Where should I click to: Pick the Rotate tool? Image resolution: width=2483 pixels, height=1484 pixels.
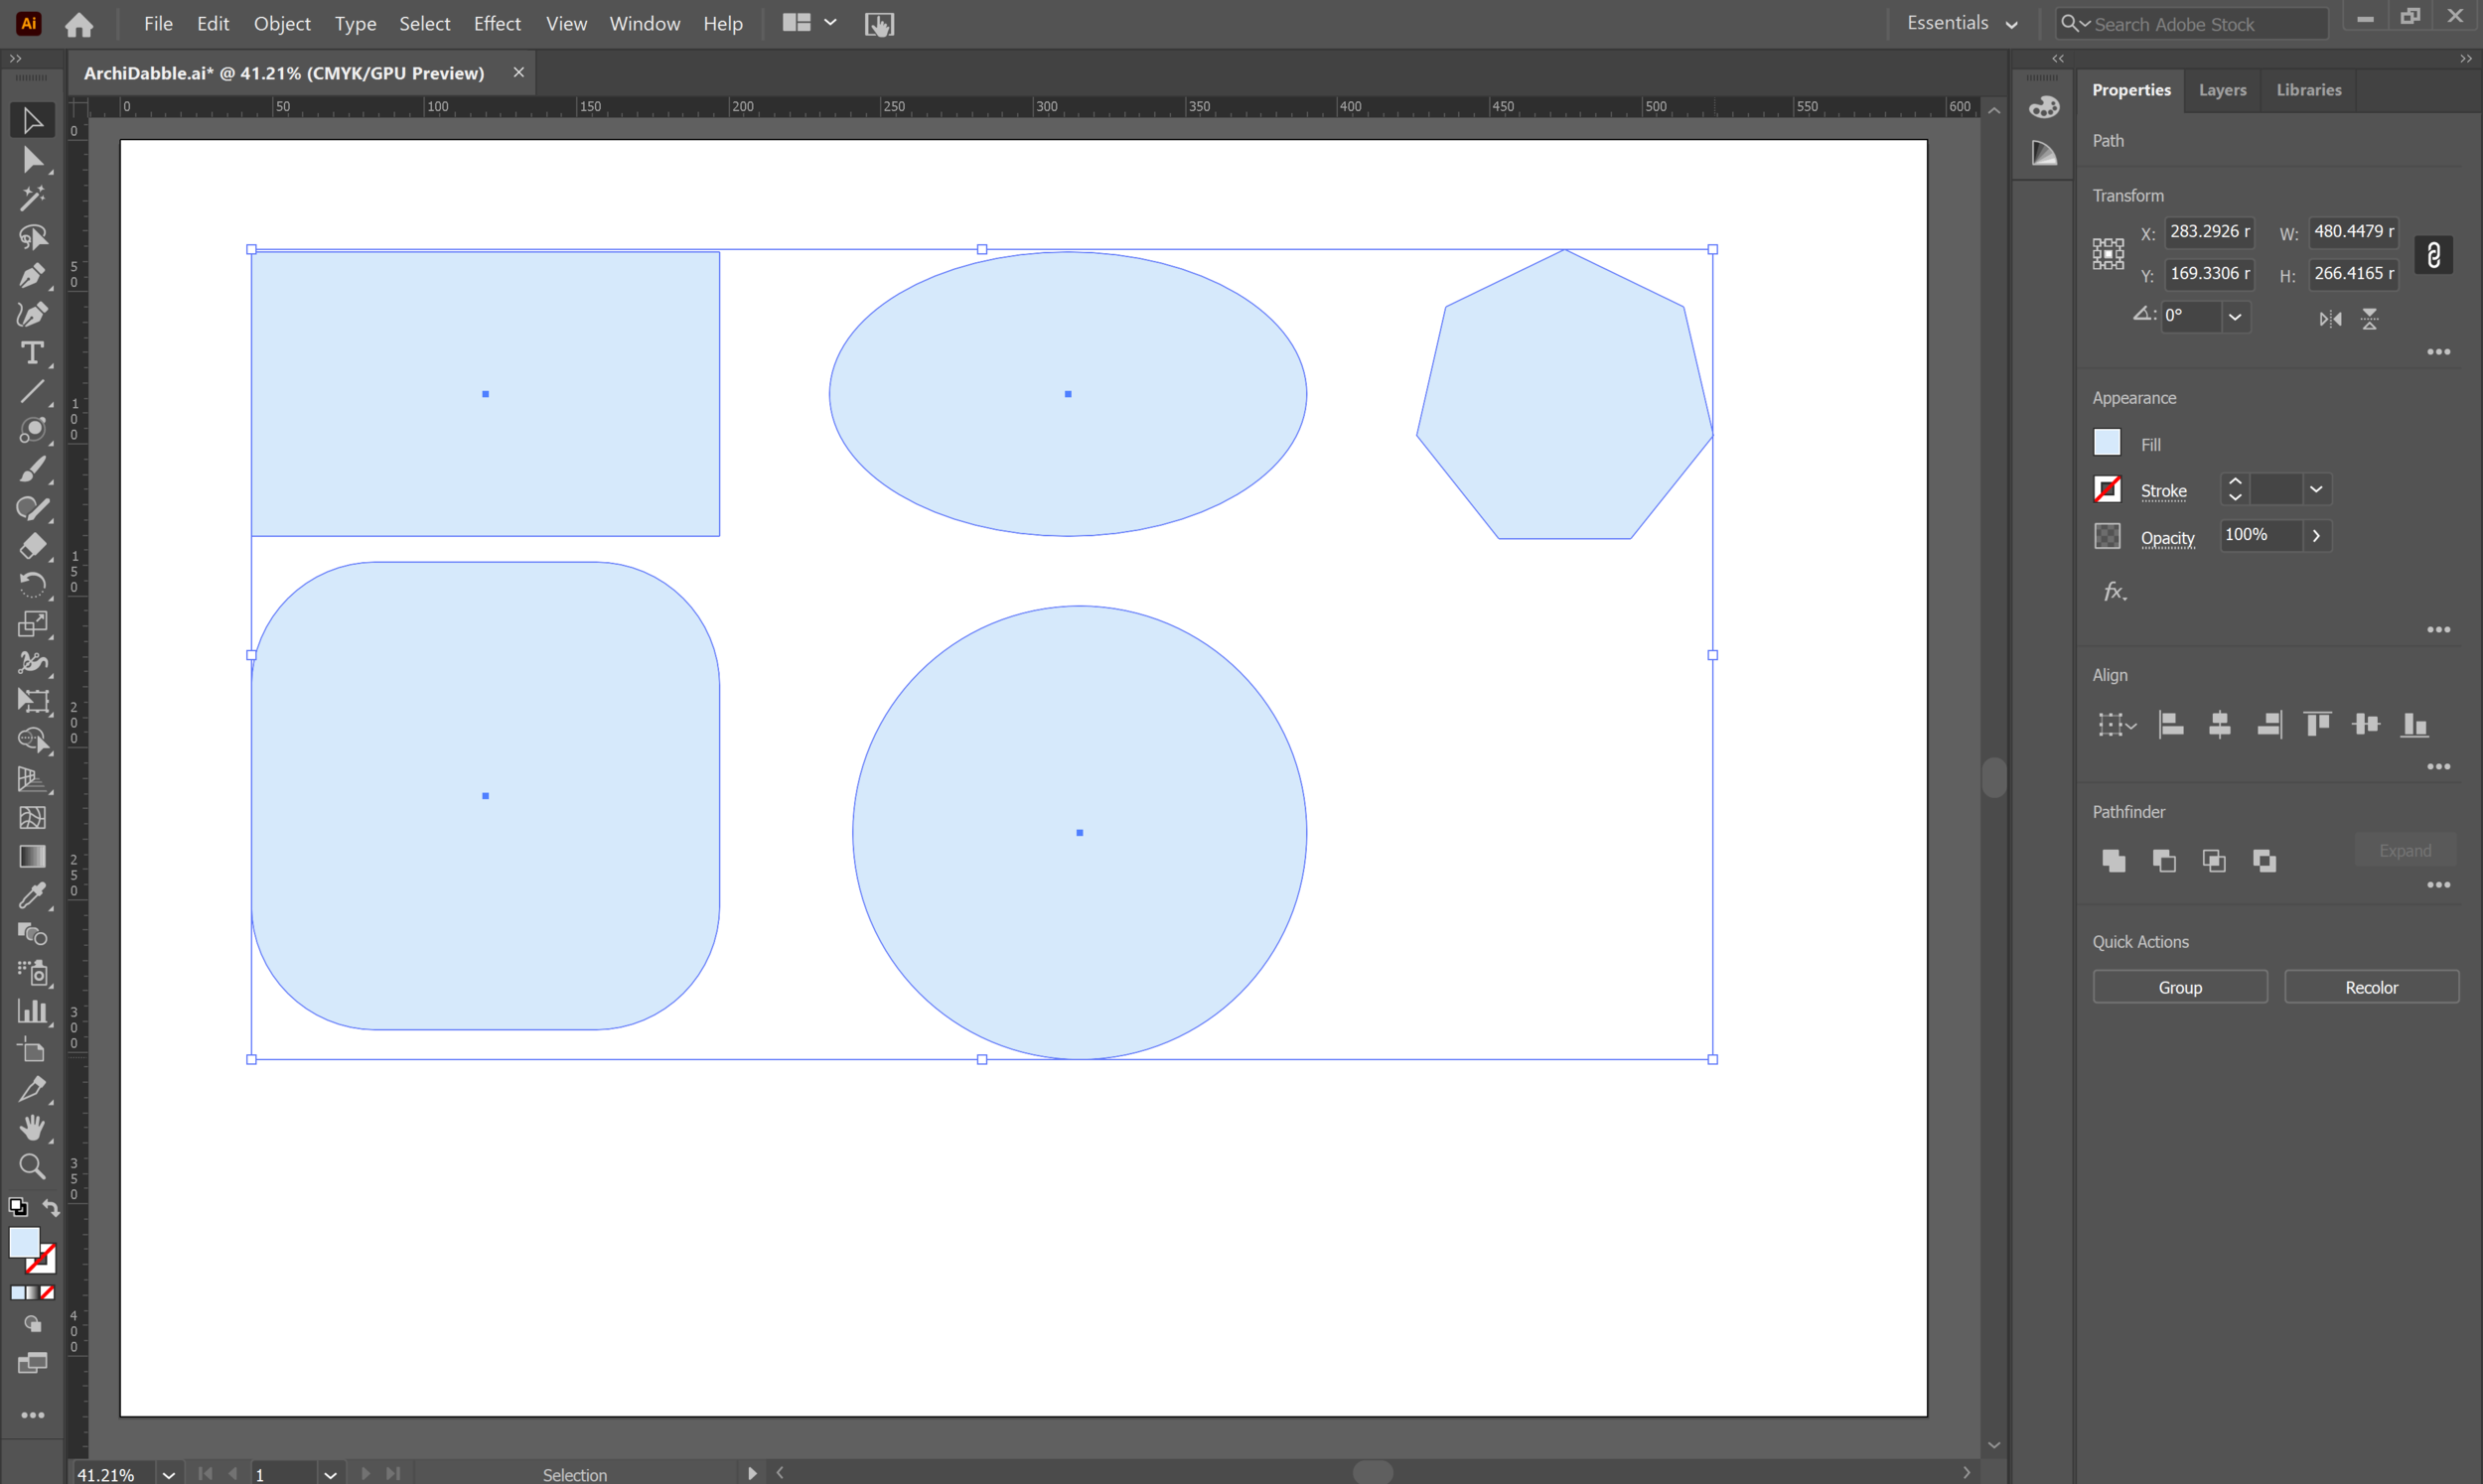tap(32, 585)
